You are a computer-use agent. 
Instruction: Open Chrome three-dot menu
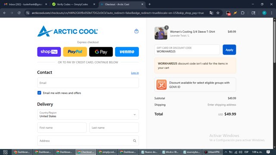272,13
